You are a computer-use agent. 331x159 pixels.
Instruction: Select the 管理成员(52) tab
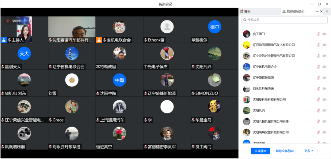click(x=295, y=12)
